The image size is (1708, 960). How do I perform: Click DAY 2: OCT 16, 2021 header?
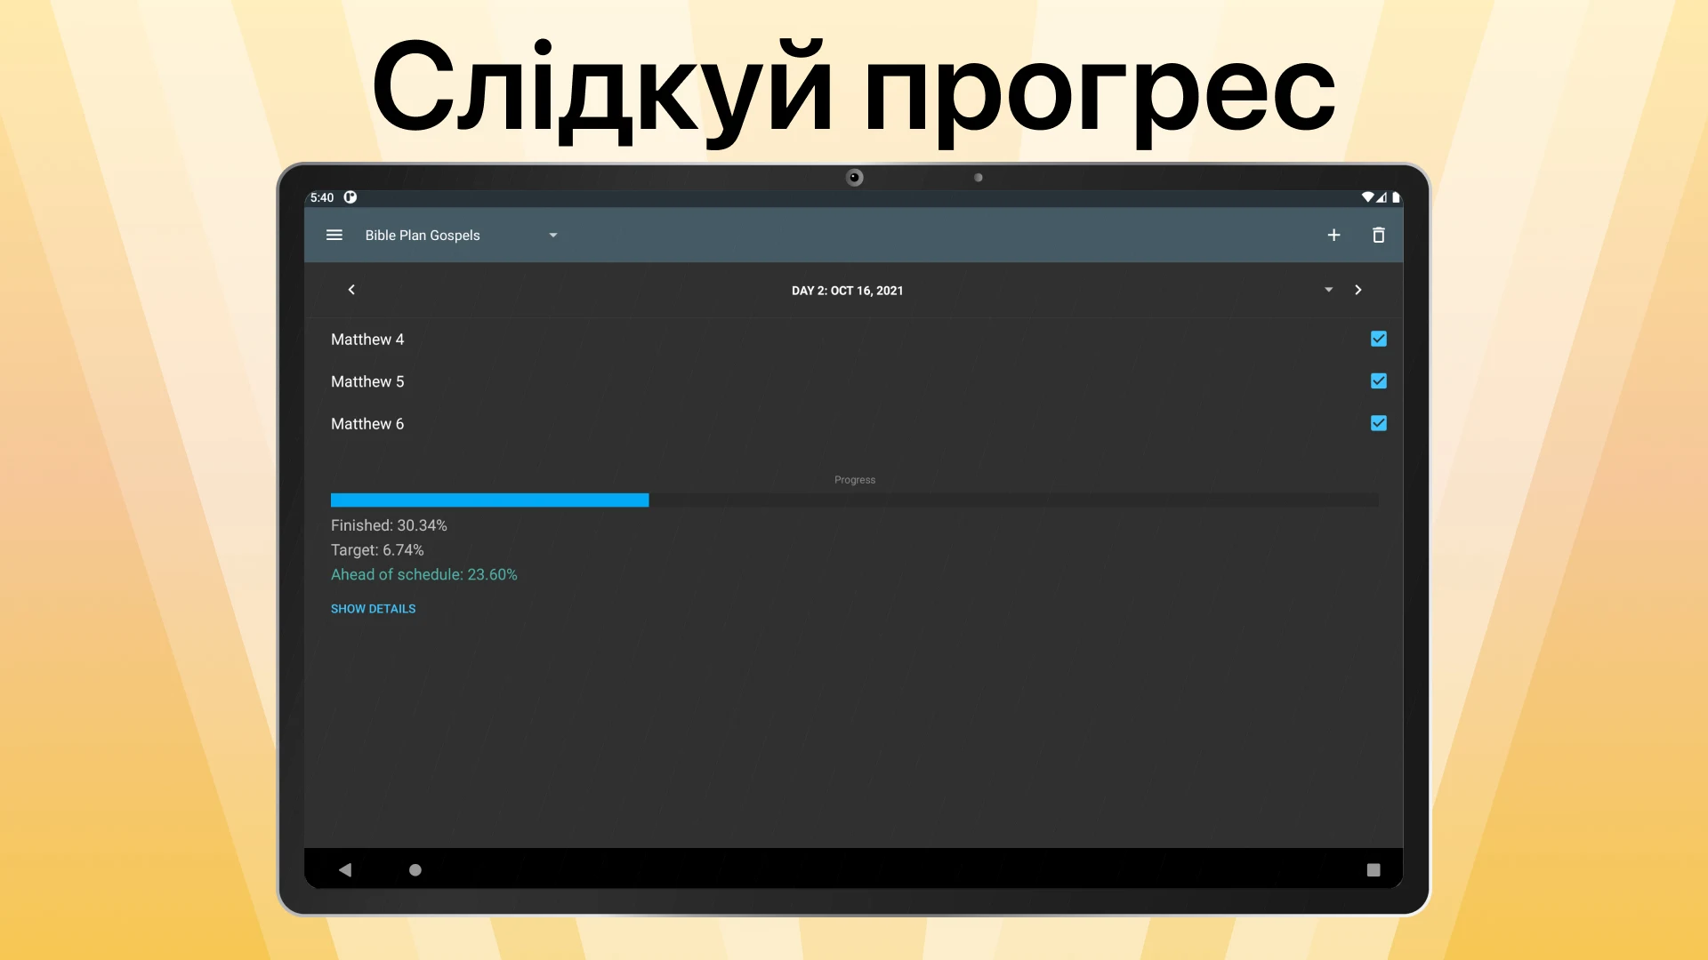click(x=847, y=291)
